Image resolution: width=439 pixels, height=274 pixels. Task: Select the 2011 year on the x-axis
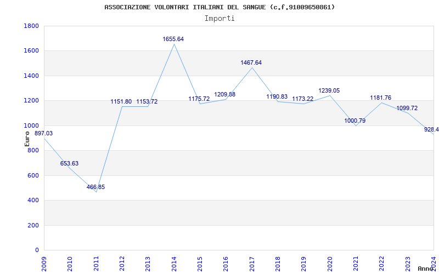click(96, 262)
